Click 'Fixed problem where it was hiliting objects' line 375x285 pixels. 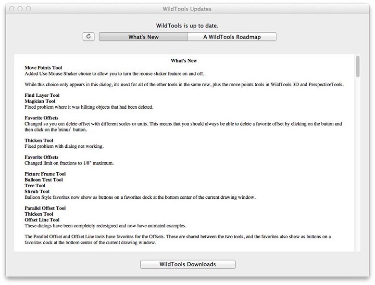click(x=89, y=107)
